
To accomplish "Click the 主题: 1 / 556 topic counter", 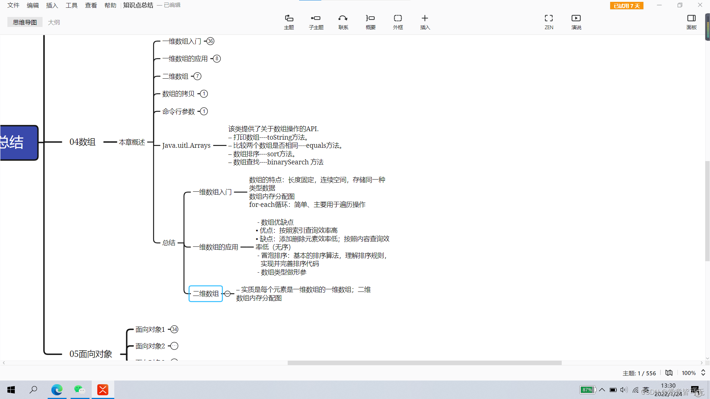I will pyautogui.click(x=639, y=373).
